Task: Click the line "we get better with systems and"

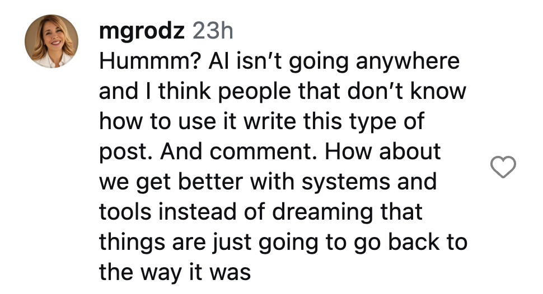Action: tap(268, 182)
